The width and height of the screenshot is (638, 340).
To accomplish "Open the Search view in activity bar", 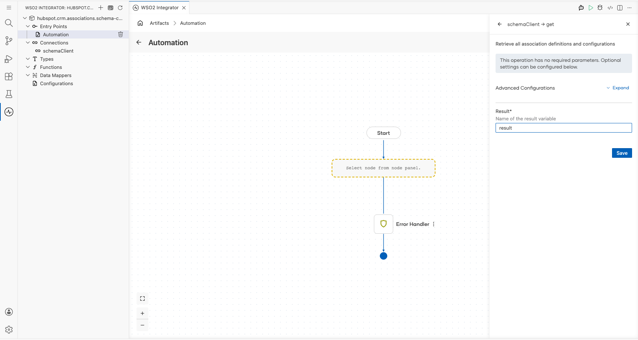I will [9, 23].
